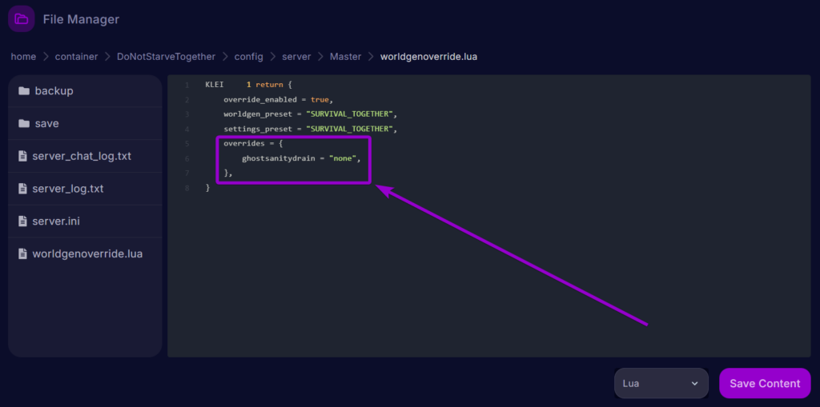Click the worldgenoverride.lua file icon in sidebar

tap(22, 254)
